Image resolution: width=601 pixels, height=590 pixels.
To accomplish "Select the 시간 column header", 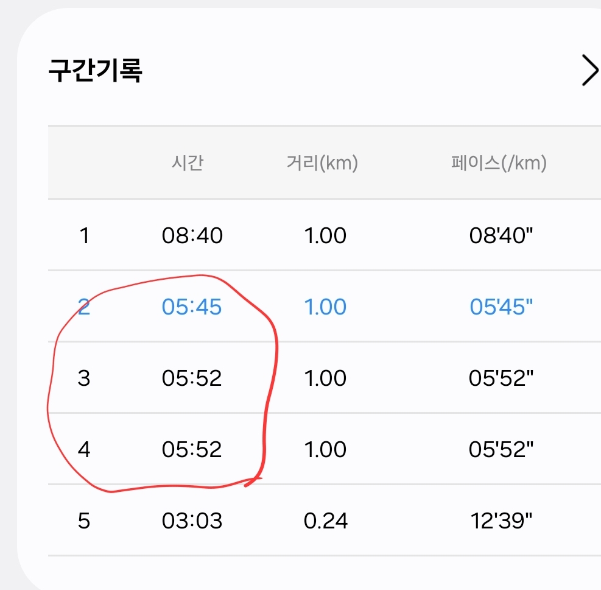I will click(188, 163).
